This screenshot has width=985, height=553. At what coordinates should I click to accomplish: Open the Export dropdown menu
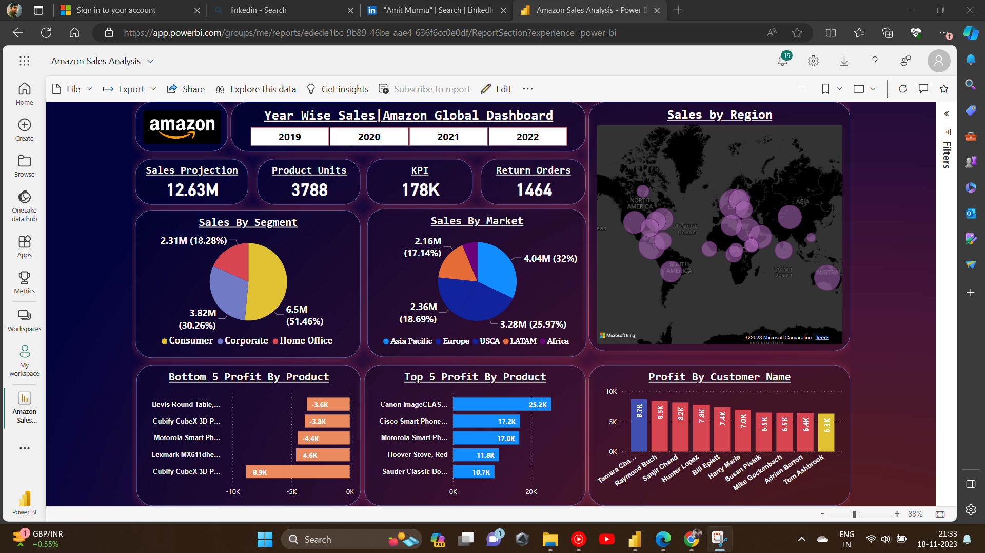129,89
